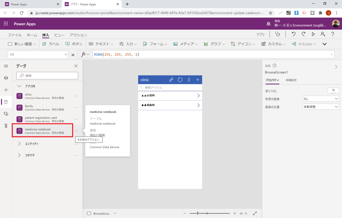
Task: Bookmark this page with star icon
Action: point(270,13)
